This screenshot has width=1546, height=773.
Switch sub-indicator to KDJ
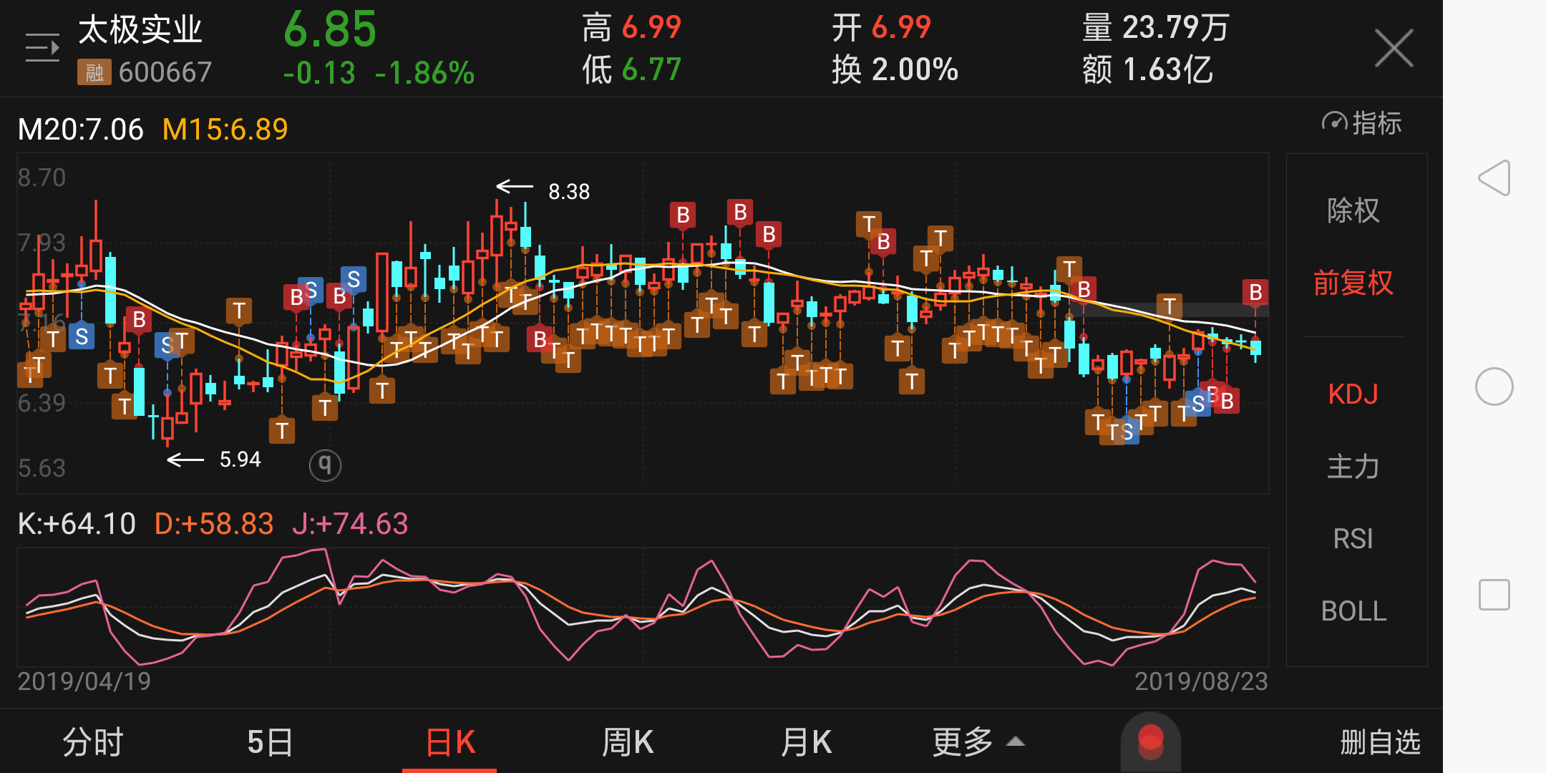1353,394
